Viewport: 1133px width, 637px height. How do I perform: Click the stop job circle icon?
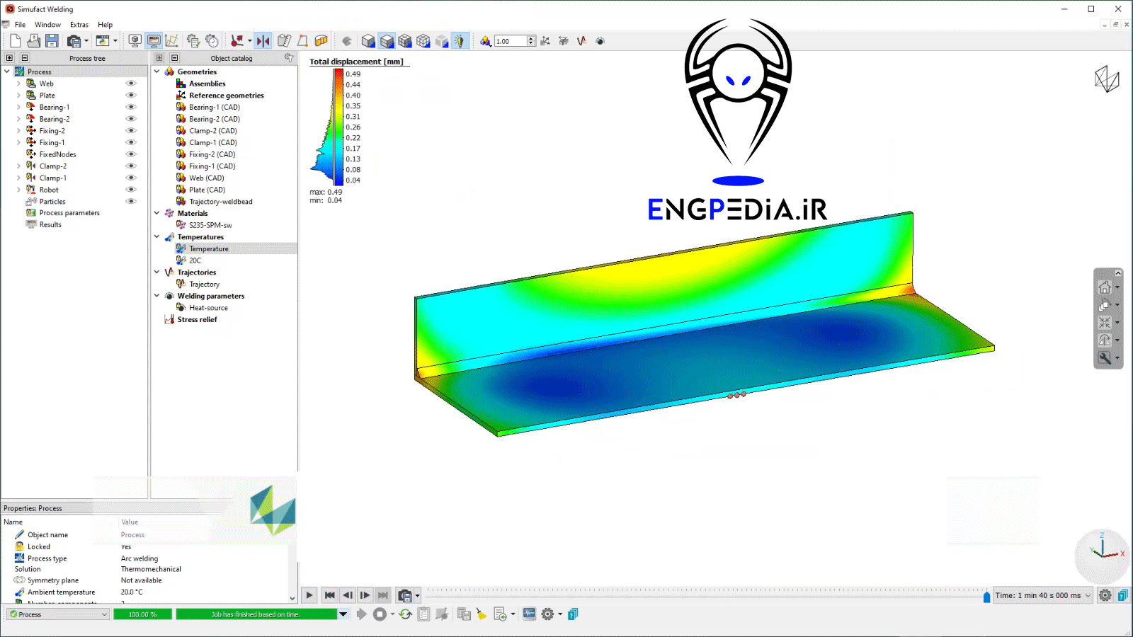[380, 614]
